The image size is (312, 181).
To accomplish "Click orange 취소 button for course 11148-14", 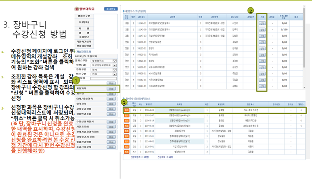I will pyautogui.click(x=126, y=131).
